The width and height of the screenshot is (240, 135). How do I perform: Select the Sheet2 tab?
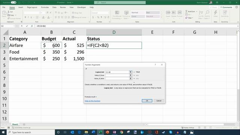coord(15,124)
